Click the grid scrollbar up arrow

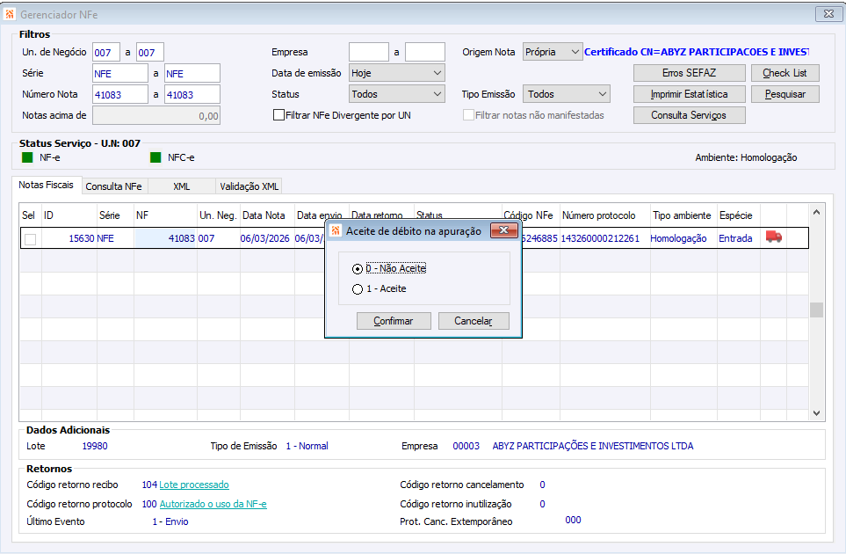816,213
